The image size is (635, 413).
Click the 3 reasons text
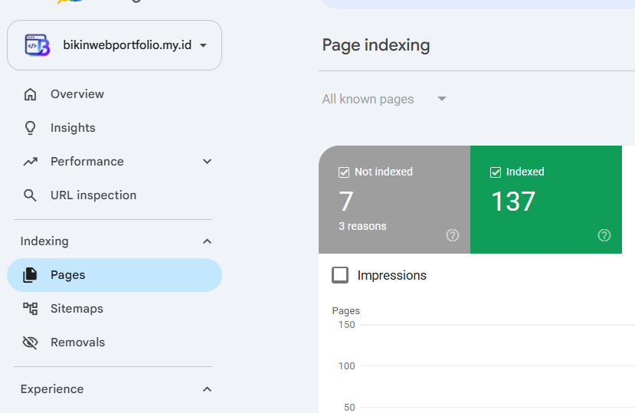click(x=362, y=226)
